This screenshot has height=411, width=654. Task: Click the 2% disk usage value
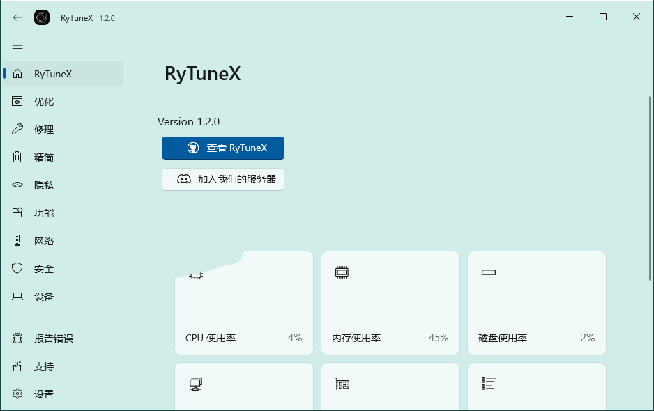click(x=588, y=338)
